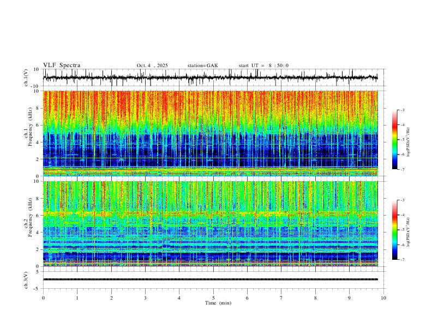
Task: Click the "-7" label on ch.2 colorbar
Action: pyautogui.click(x=403, y=260)
